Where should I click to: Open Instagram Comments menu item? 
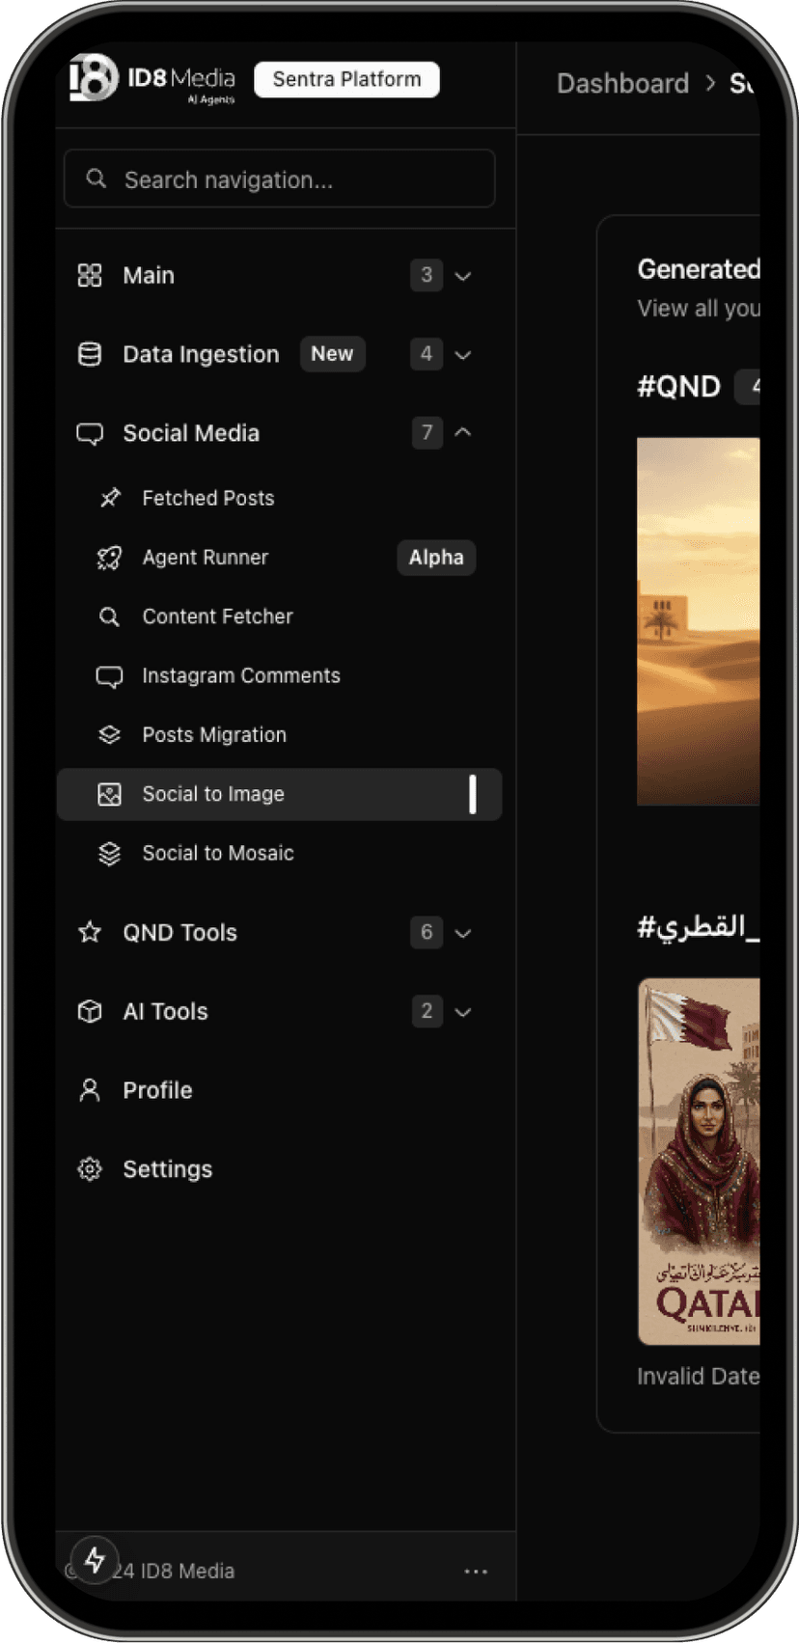pos(240,676)
